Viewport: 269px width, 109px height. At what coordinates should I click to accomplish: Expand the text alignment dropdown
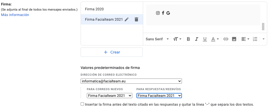pyautogui.click(x=245, y=39)
